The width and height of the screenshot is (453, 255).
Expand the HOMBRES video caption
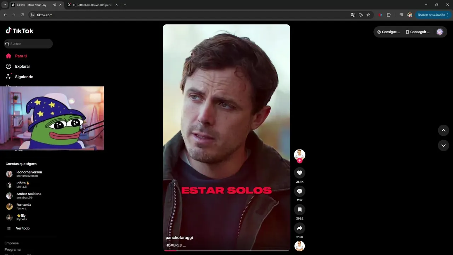[x=176, y=245]
